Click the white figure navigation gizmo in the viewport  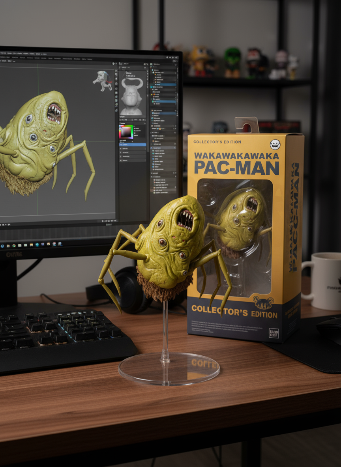[103, 80]
